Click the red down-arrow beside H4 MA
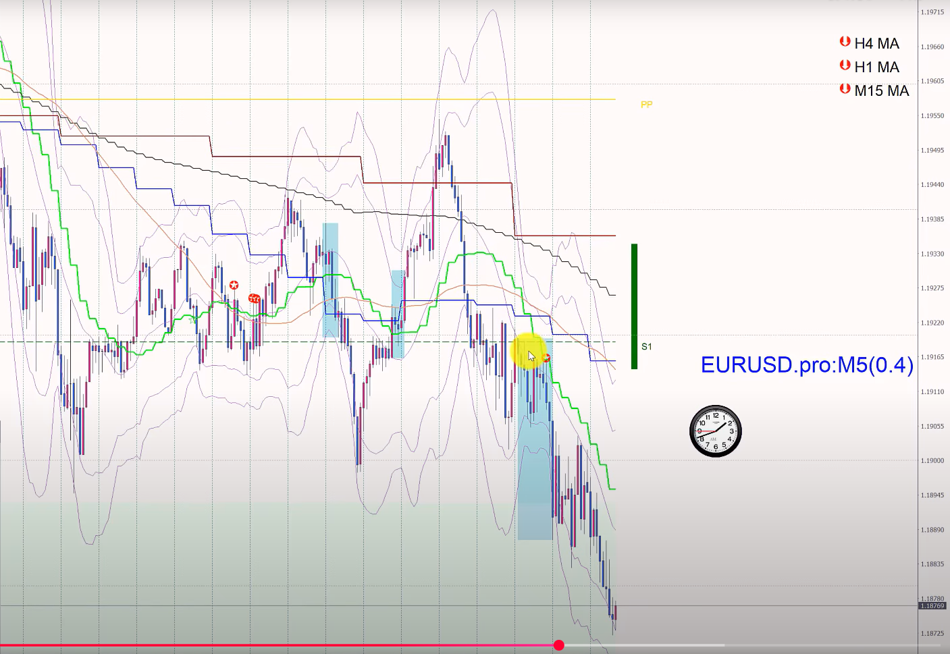 point(844,42)
